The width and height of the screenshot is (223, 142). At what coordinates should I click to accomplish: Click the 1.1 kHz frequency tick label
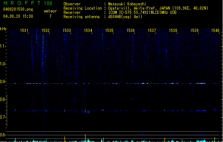point(3,46)
